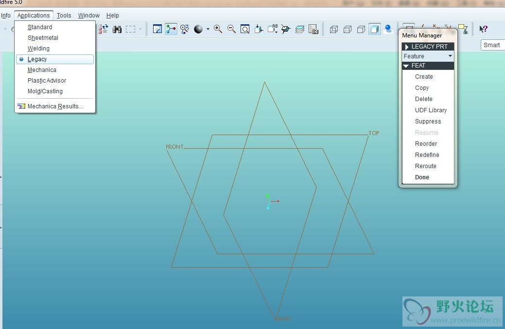
Task: Switch to No Hidden display
Action: 361,29
